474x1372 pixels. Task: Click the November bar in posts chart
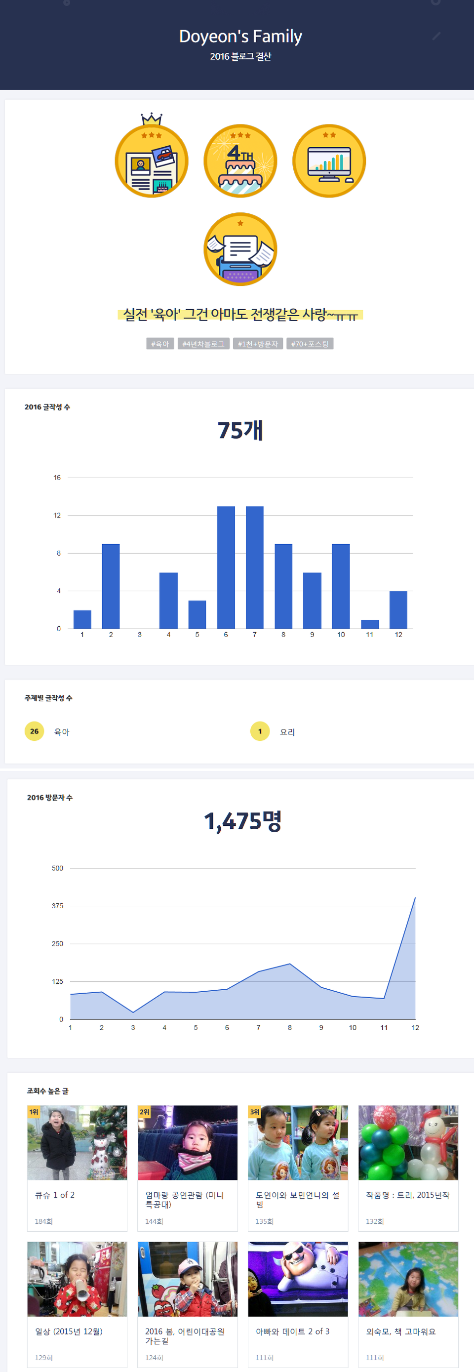tap(370, 624)
